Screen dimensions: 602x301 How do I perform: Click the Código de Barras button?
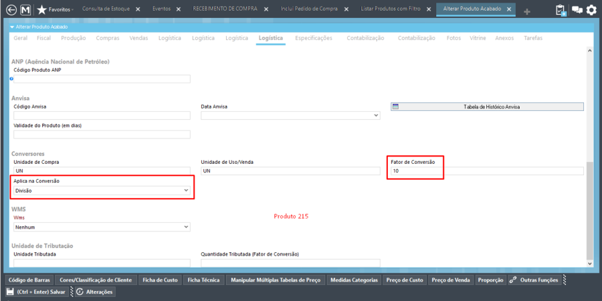[x=29, y=280]
